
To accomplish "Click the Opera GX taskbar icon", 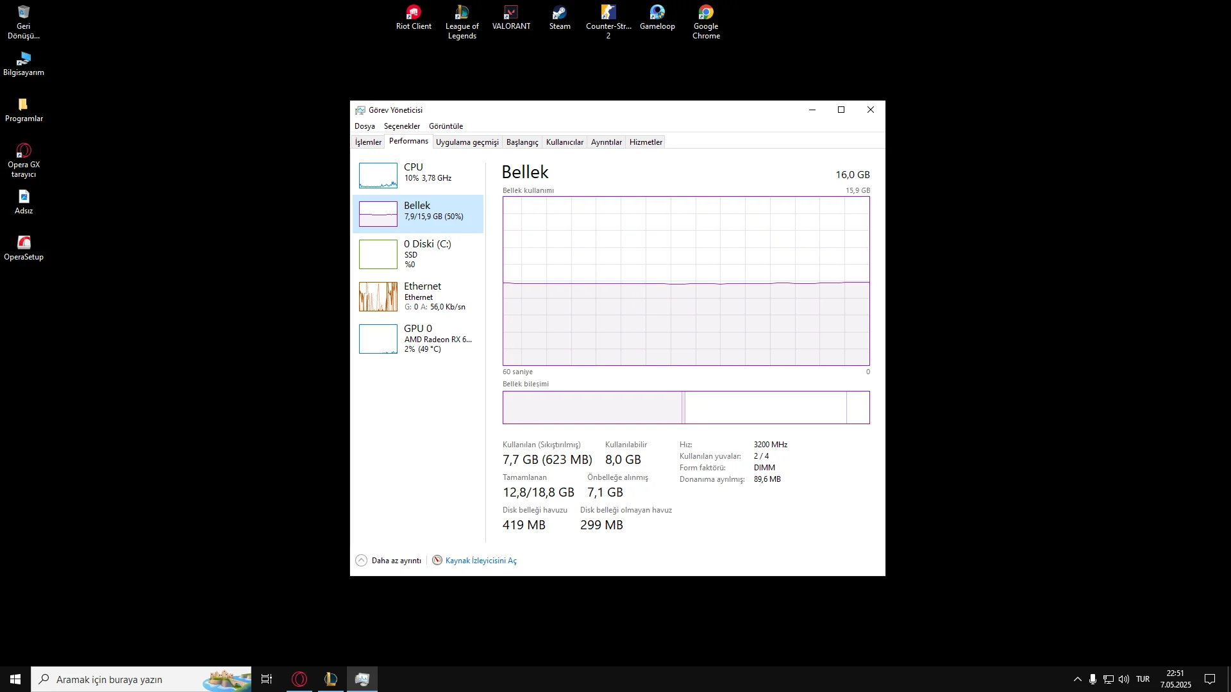I will [299, 679].
